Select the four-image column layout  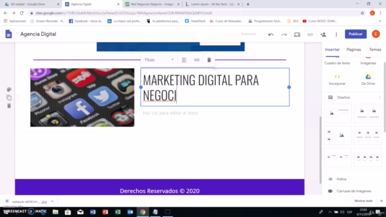click(x=368, y=157)
